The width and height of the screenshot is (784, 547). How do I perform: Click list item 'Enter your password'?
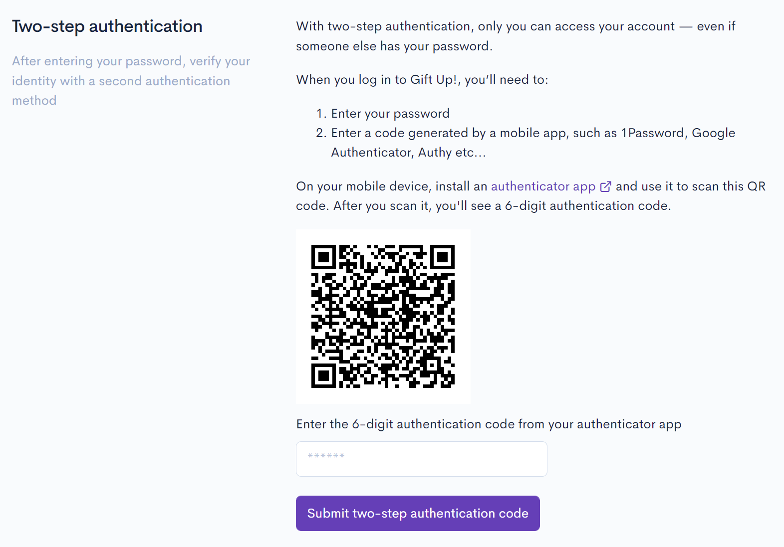click(390, 114)
